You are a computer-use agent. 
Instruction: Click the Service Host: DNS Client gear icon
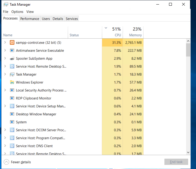point(12,146)
